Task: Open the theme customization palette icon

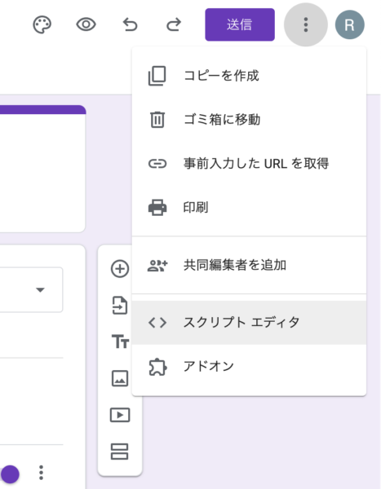Action: 42,25
